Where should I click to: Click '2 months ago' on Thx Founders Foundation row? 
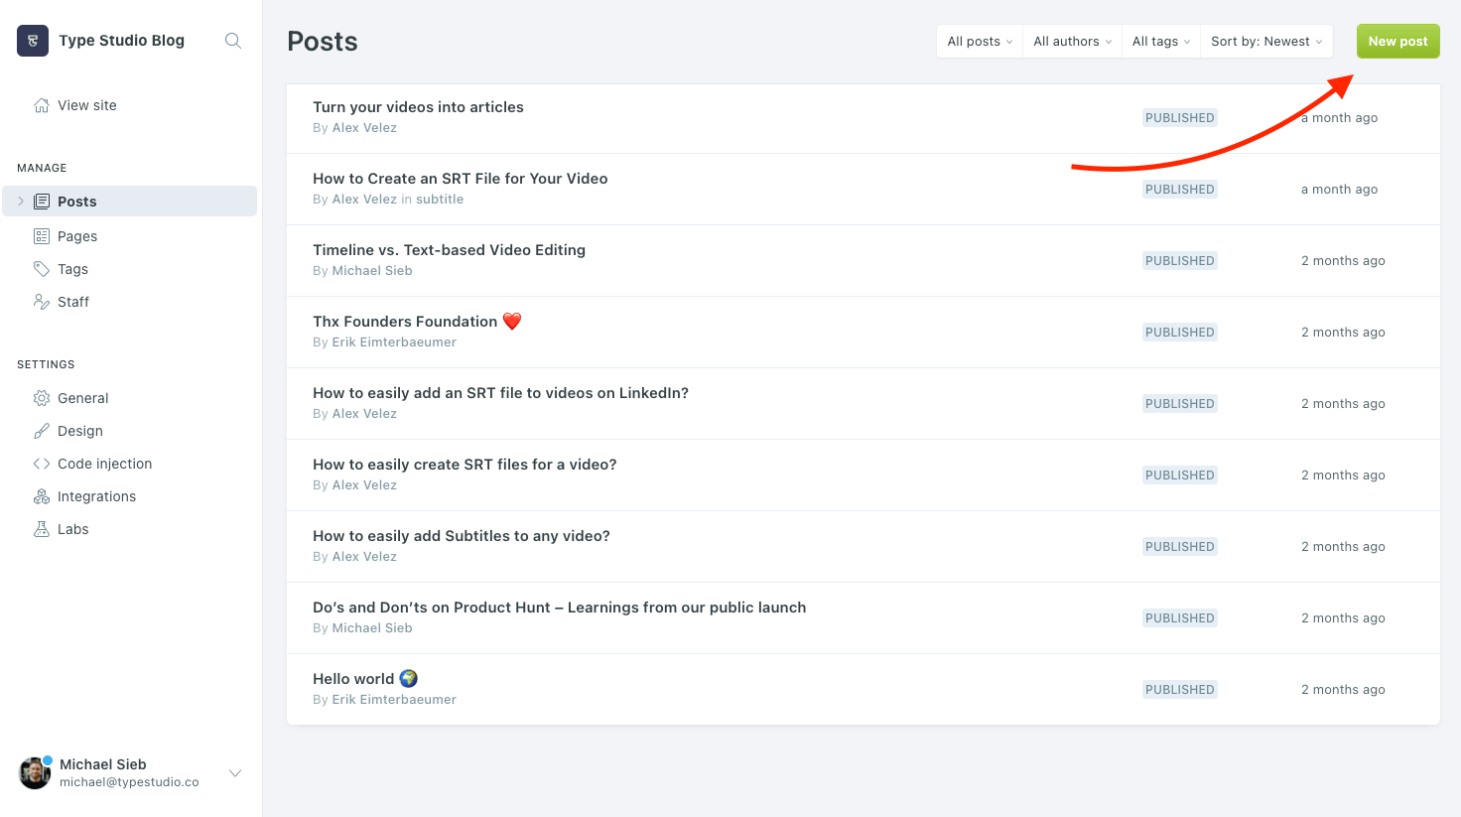1343,333
